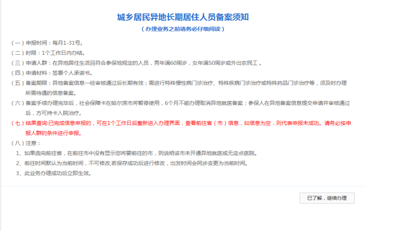The height and width of the screenshot is (231, 412).
Task: Click item (二) 时限 line
Action: [48, 53]
